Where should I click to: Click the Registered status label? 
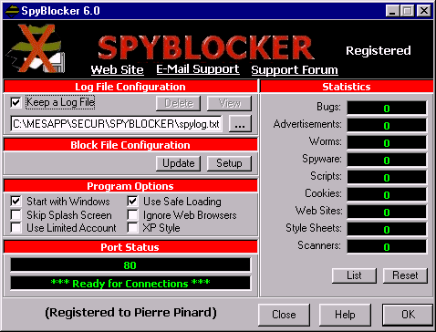point(379,50)
